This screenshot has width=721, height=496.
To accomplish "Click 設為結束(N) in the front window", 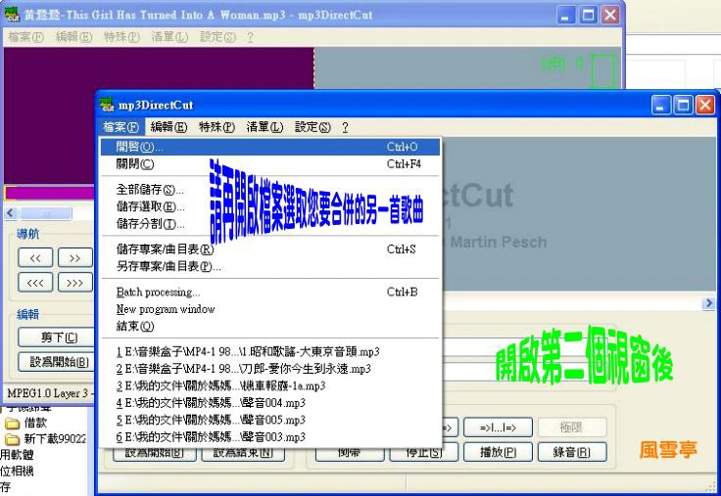I will click(243, 453).
